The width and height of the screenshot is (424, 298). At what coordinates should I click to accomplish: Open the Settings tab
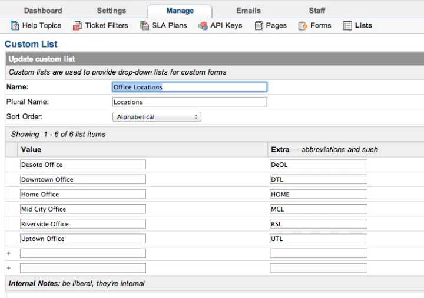point(111,11)
